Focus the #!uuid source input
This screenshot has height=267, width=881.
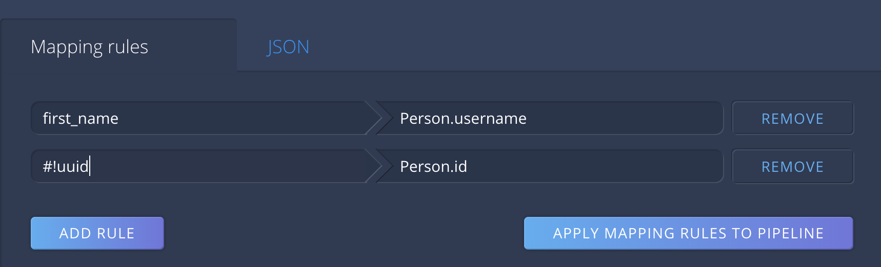(x=200, y=166)
